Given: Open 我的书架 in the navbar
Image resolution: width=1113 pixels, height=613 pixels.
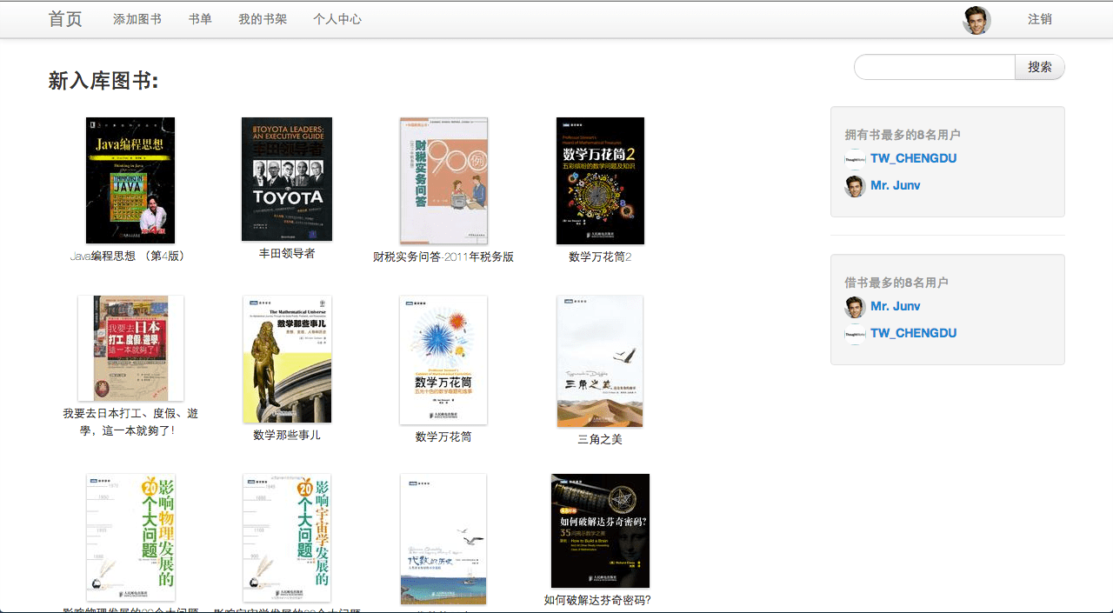Looking at the screenshot, I should coord(263,19).
